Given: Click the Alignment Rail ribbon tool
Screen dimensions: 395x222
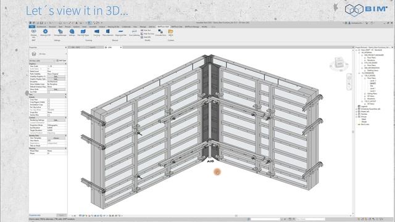Looking at the screenshot, I should [x=121, y=33].
